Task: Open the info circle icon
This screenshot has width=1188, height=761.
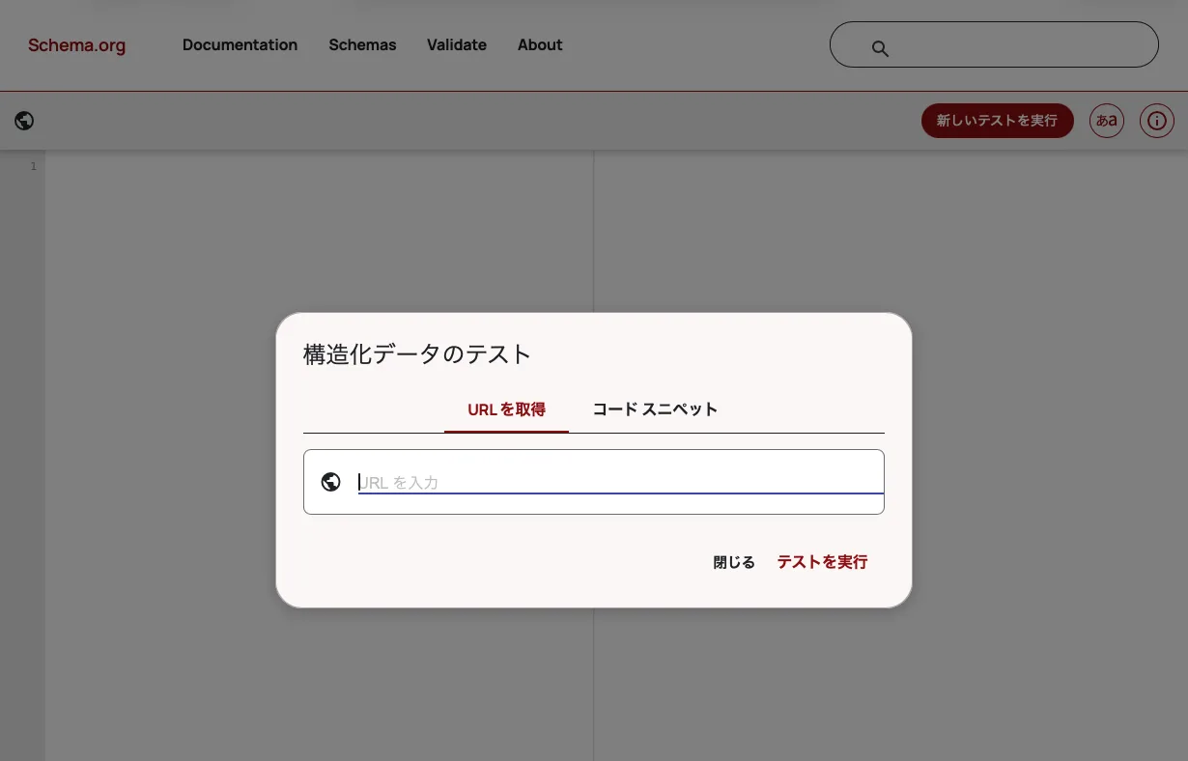Action: [x=1157, y=121]
